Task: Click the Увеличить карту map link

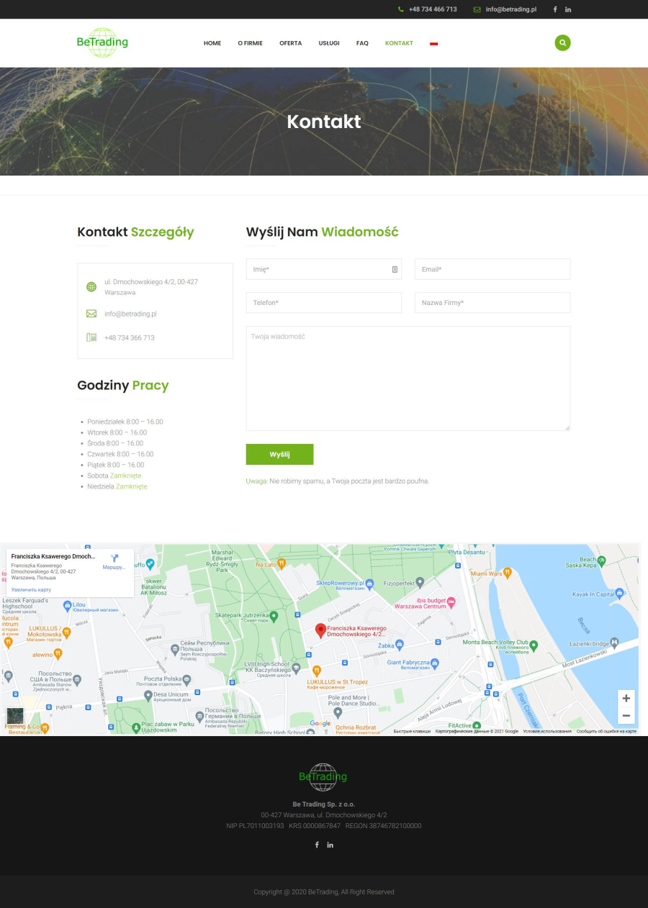Action: click(x=30, y=590)
